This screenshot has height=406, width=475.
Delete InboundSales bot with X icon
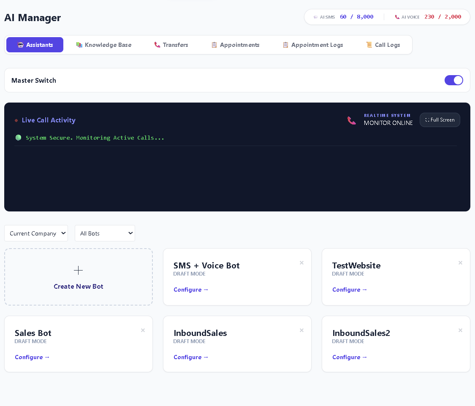302,330
